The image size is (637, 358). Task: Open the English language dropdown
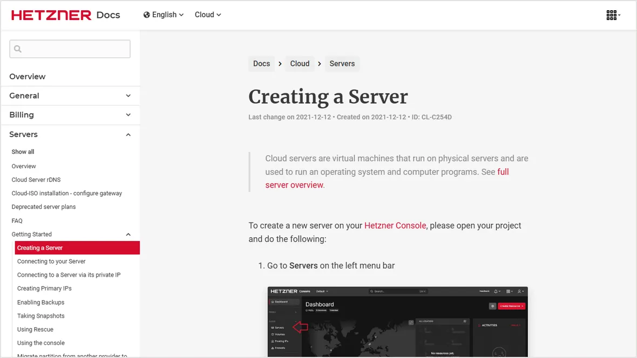164,15
